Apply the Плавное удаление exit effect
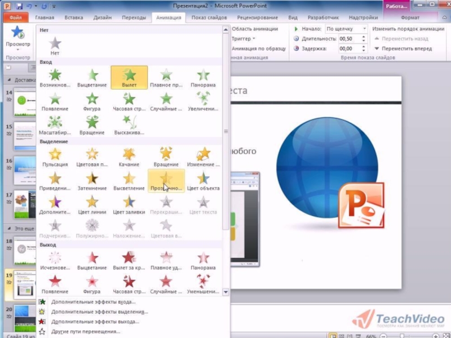The width and height of the screenshot is (451, 338). click(x=166, y=260)
